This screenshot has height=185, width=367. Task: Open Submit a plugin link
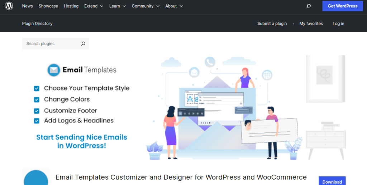[x=272, y=24]
